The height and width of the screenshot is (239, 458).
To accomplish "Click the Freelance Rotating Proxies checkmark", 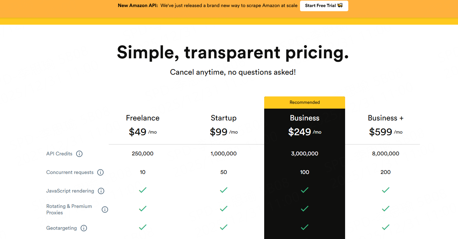I will (x=143, y=209).
